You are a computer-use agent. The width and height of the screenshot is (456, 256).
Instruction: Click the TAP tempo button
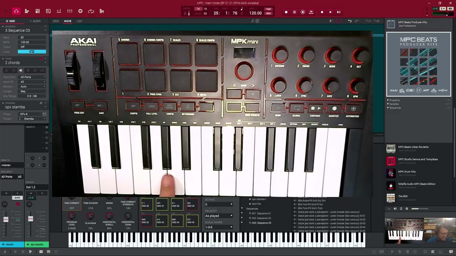pos(268,9)
